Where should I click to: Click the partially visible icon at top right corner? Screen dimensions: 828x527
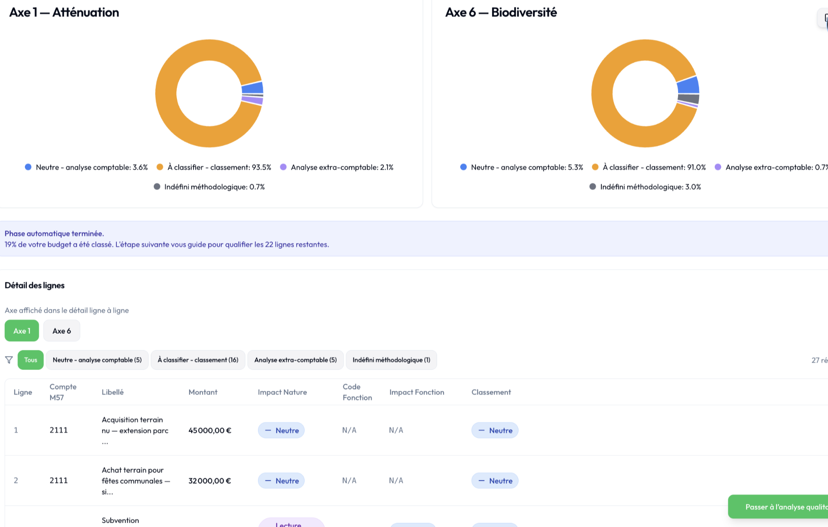tap(824, 18)
